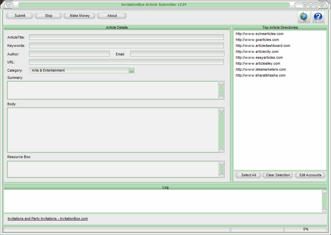Click Resource Box scrollbar down arrow
The image size is (331, 235).
tap(222, 174)
